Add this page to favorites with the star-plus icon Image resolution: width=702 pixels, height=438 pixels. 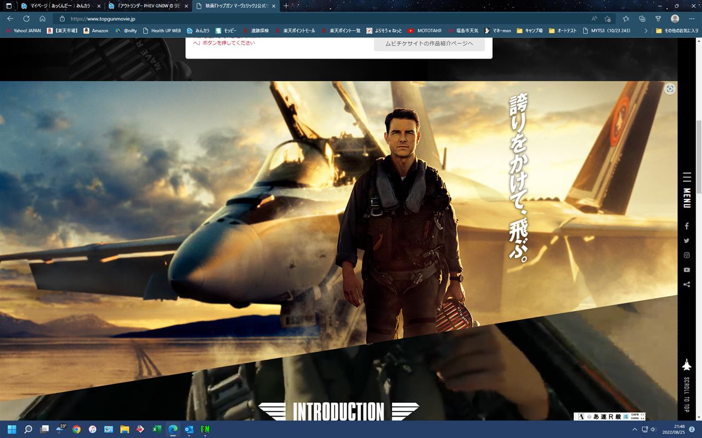pyautogui.click(x=608, y=19)
